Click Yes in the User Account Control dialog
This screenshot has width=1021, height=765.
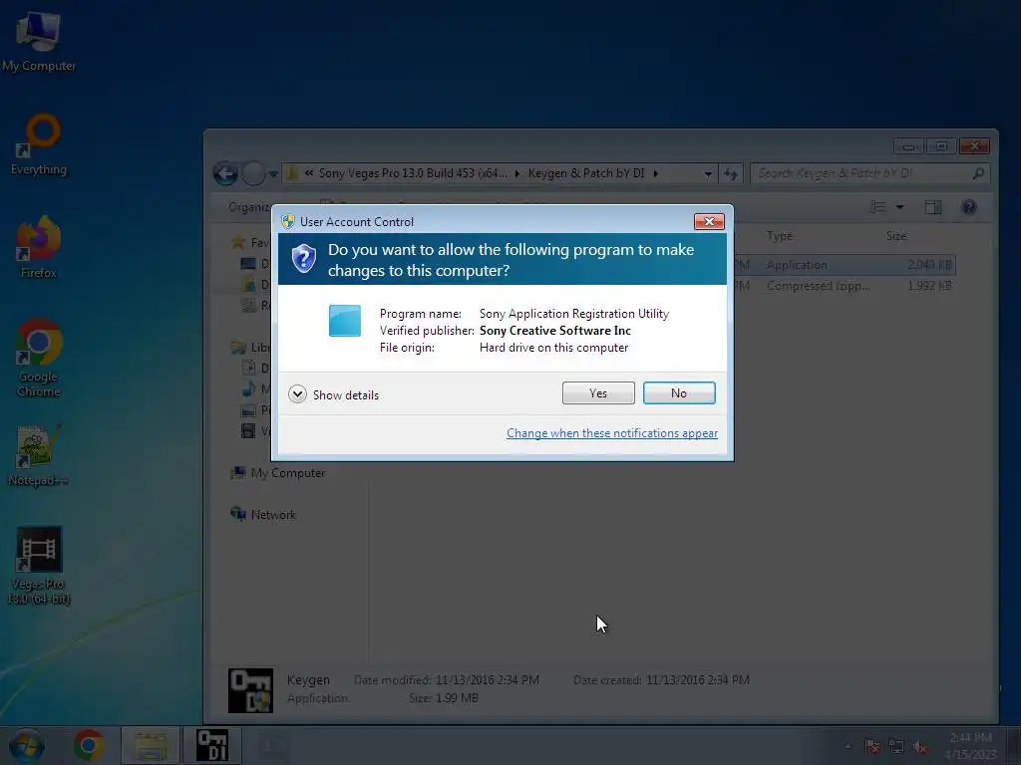(x=598, y=392)
